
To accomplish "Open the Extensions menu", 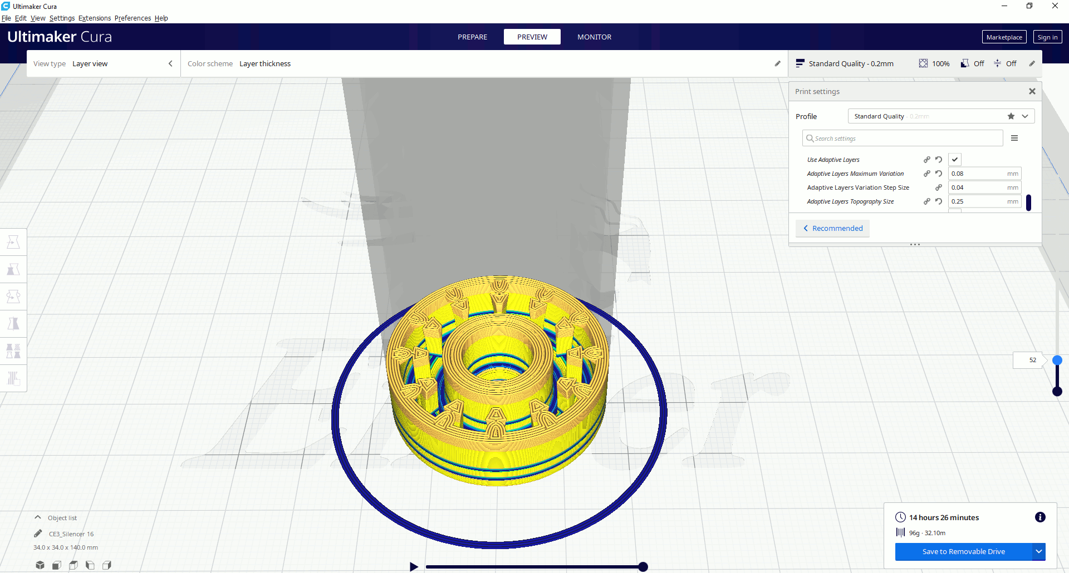I will [95, 18].
